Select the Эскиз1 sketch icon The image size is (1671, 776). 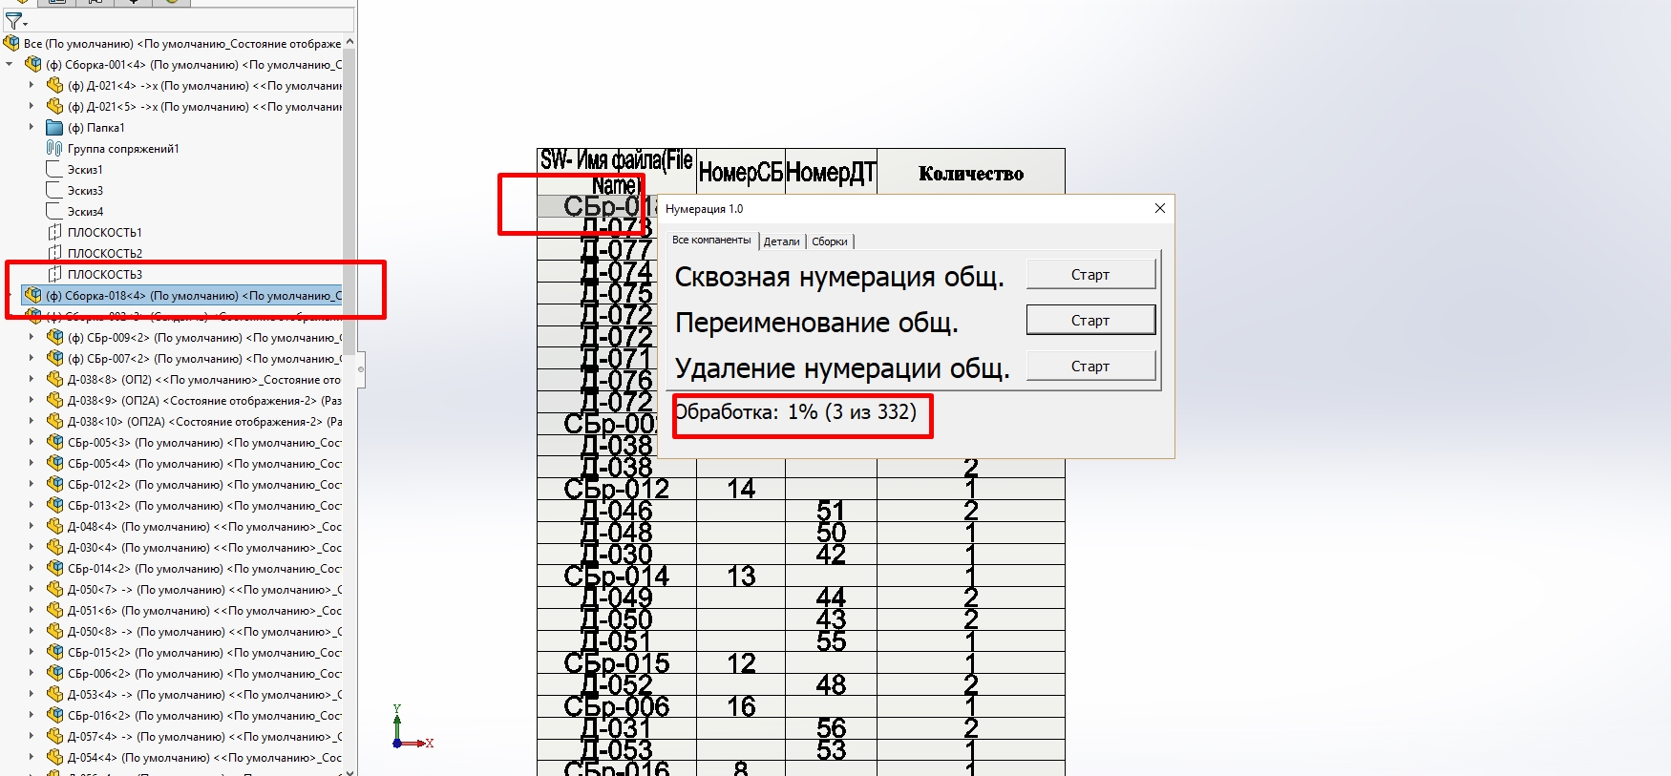coord(55,170)
